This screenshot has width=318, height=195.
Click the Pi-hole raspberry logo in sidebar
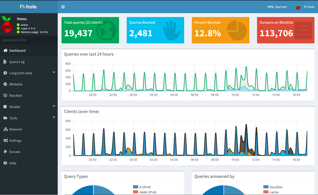pos(7,24)
